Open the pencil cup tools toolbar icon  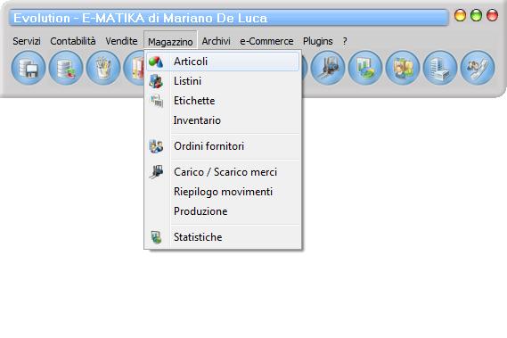[103, 68]
